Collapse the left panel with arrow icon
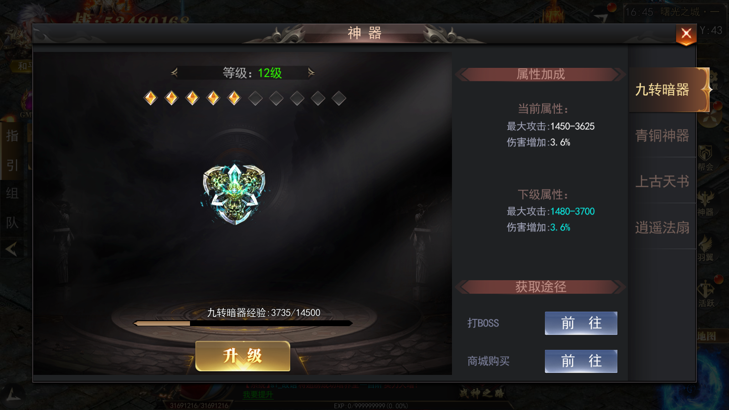 pyautogui.click(x=11, y=249)
